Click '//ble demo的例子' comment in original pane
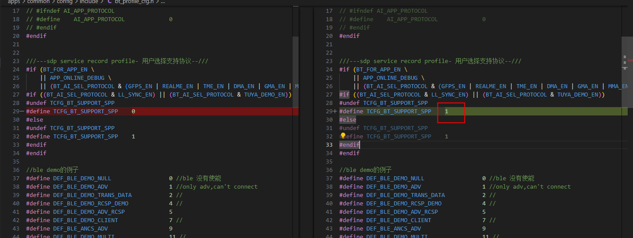The width and height of the screenshot is (633, 238). click(x=52, y=170)
